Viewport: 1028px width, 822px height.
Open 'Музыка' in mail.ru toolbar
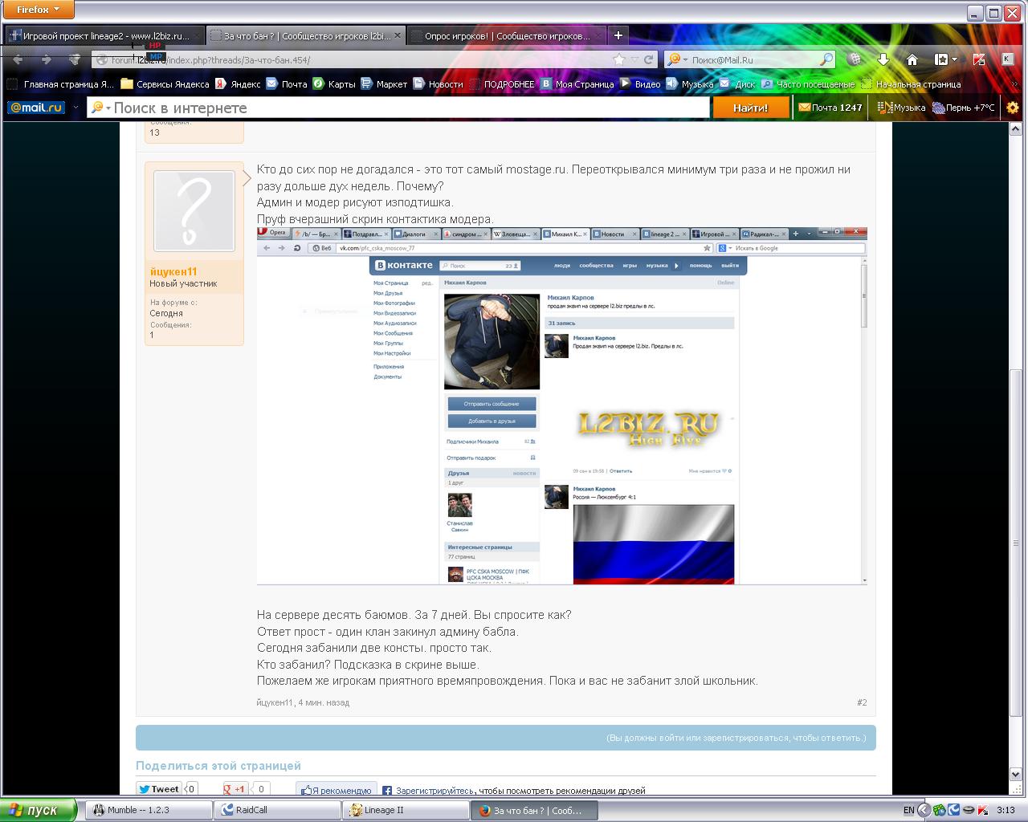(901, 108)
